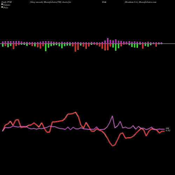The width and height of the screenshot is (175, 175).
Task: Click the 'BAK' ticker symbol text
Action: pos(104,2)
